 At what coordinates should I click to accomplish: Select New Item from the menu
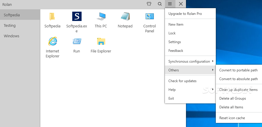190,24
